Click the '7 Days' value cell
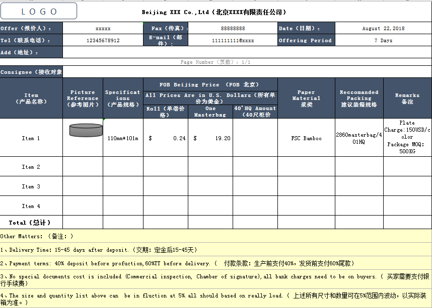This screenshot has width=432, height=308. (x=383, y=40)
